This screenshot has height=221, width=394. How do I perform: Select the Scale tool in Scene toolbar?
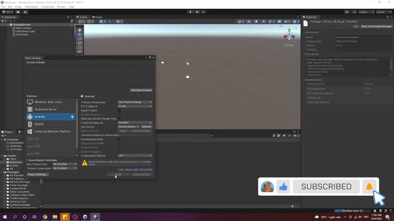[x=79, y=43]
